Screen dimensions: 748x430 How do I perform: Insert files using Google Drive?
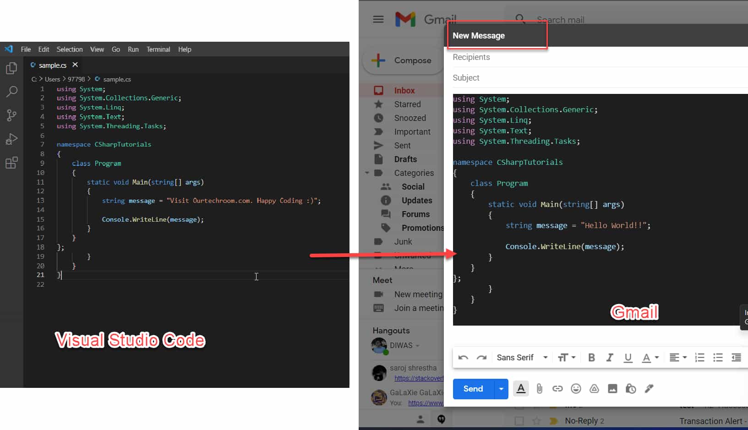594,389
